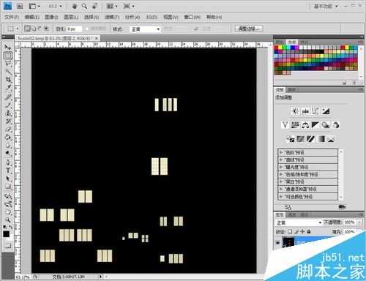Screen dimensions: 366x281
Task: Select the Type tool
Action: click(x=8, y=171)
